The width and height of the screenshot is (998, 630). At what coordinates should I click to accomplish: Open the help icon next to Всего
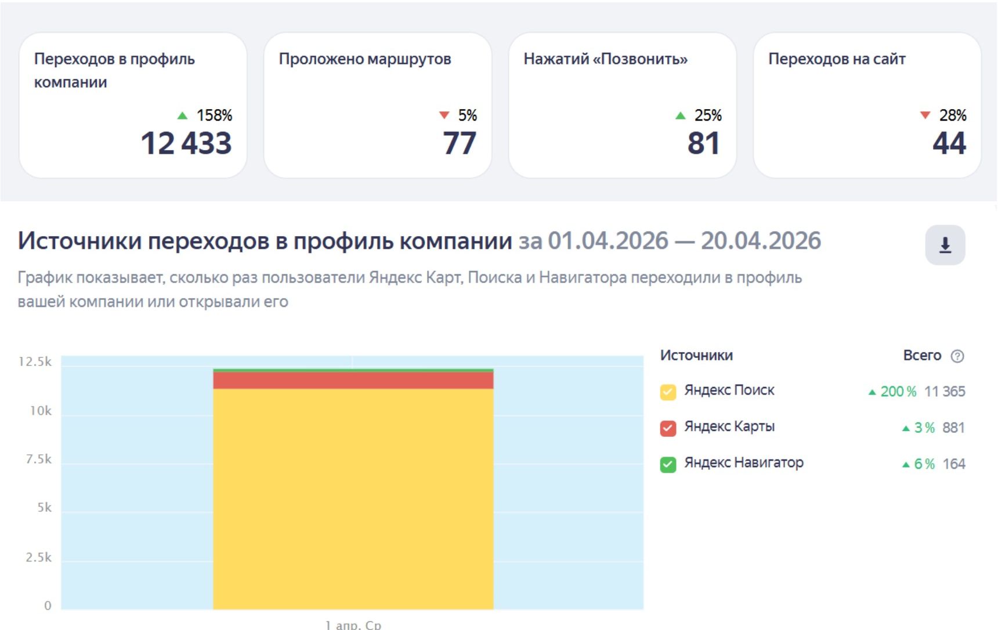click(x=957, y=356)
